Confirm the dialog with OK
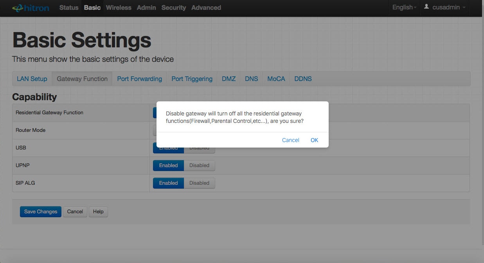484x263 pixels. coord(314,140)
